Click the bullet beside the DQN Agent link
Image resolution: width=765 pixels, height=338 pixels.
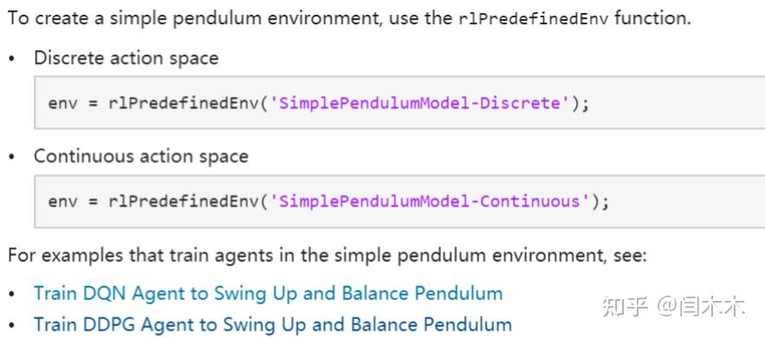pyautogui.click(x=12, y=295)
